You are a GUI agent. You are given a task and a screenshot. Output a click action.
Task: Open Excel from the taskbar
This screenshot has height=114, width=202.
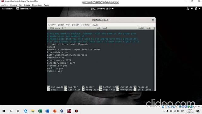[40, 111]
